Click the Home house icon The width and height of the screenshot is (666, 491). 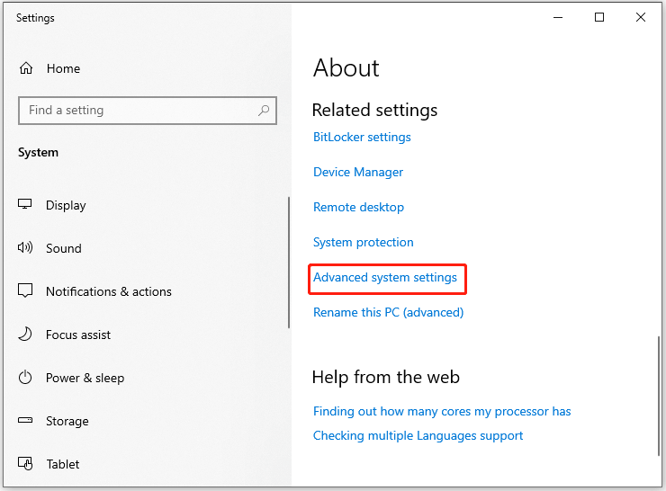(x=26, y=68)
